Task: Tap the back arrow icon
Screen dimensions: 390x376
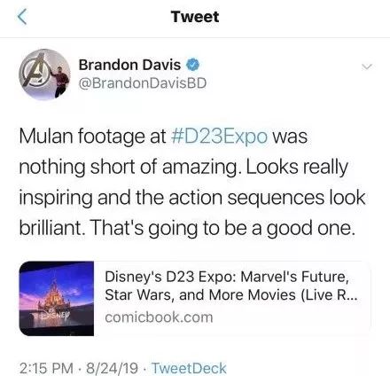Action: 22,17
